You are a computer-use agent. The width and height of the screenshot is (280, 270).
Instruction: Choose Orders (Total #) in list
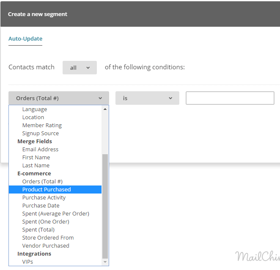tap(55, 182)
